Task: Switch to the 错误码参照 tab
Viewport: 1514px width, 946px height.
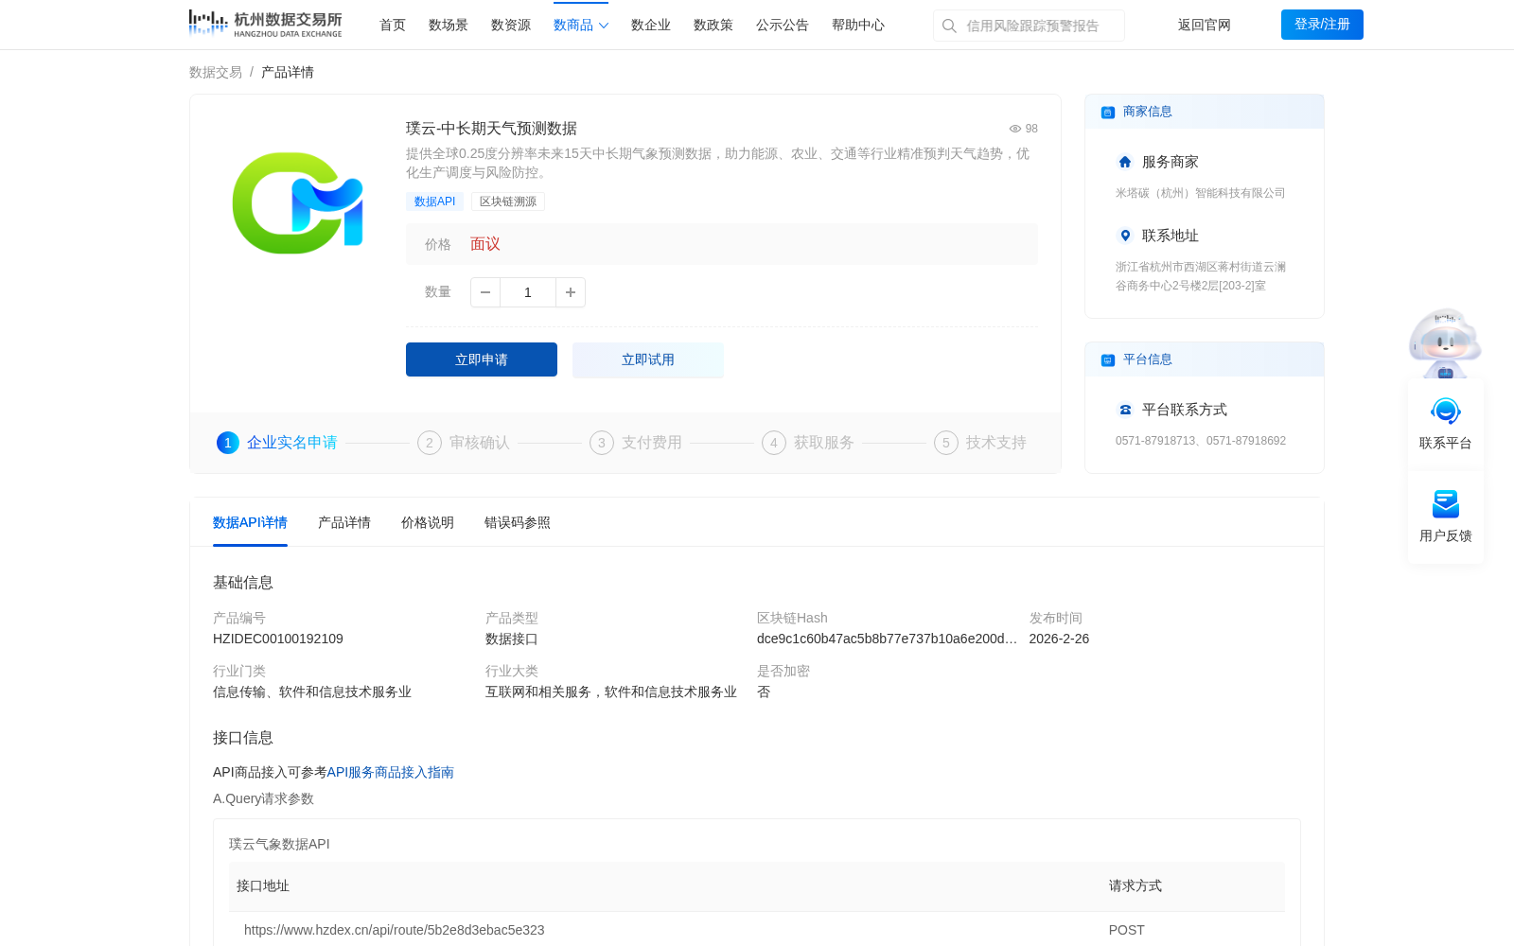Action: tap(518, 522)
